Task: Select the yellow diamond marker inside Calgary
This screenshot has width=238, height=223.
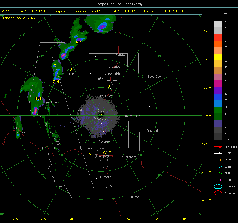Action: click(x=104, y=153)
